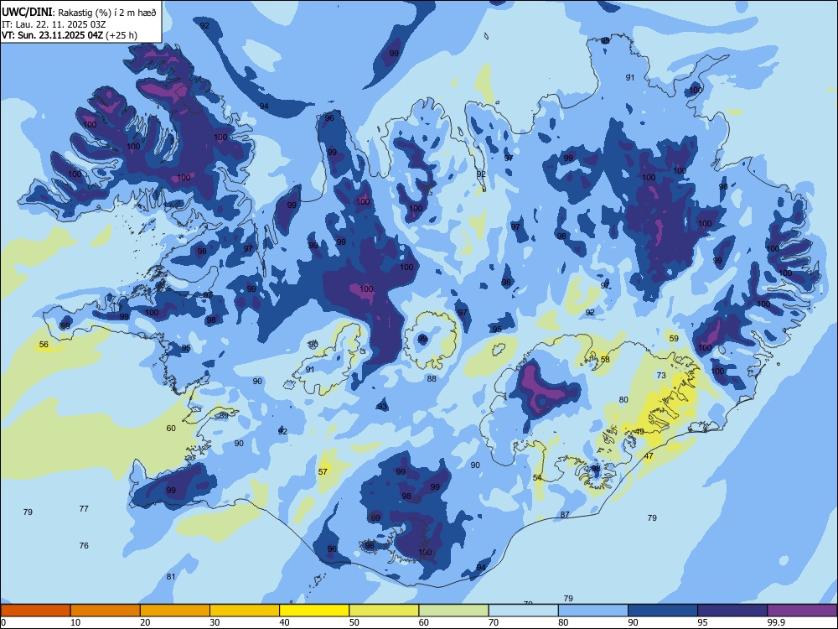Click the '54' humidity value on the map
This screenshot has height=629, width=838.
tap(537, 478)
